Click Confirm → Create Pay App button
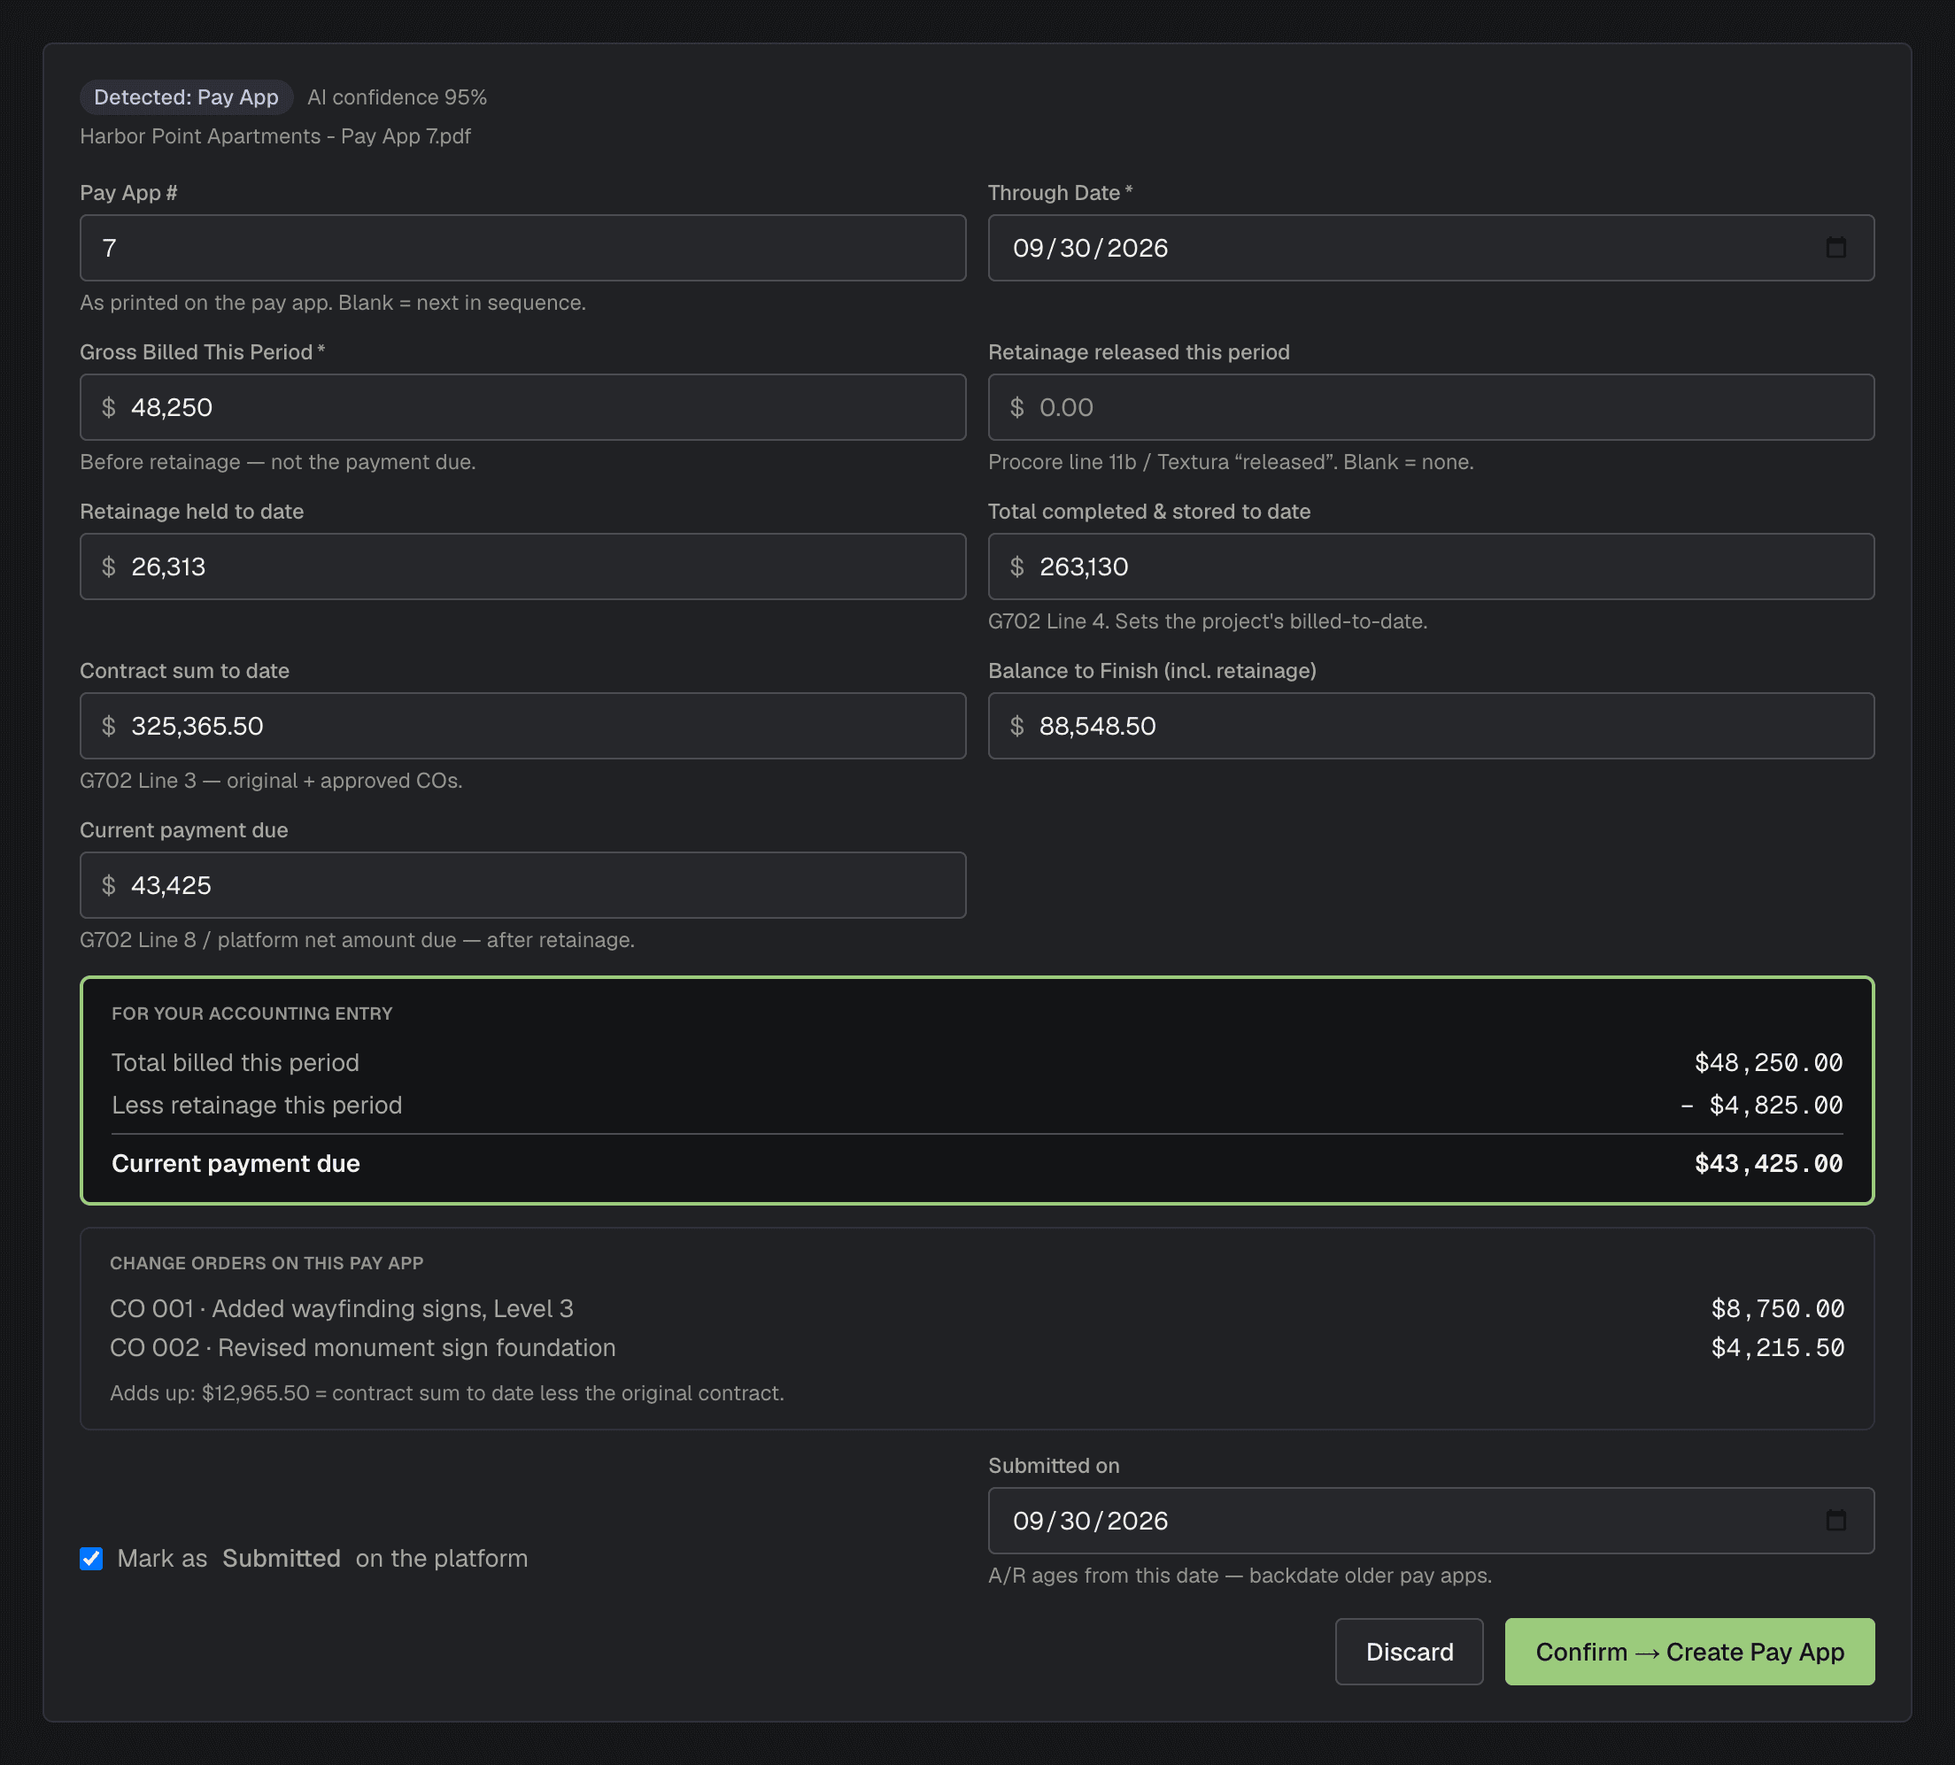The height and width of the screenshot is (1765, 1955). (x=1689, y=1651)
